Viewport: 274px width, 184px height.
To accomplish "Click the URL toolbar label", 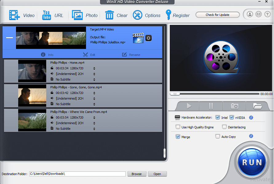I will [59, 16].
